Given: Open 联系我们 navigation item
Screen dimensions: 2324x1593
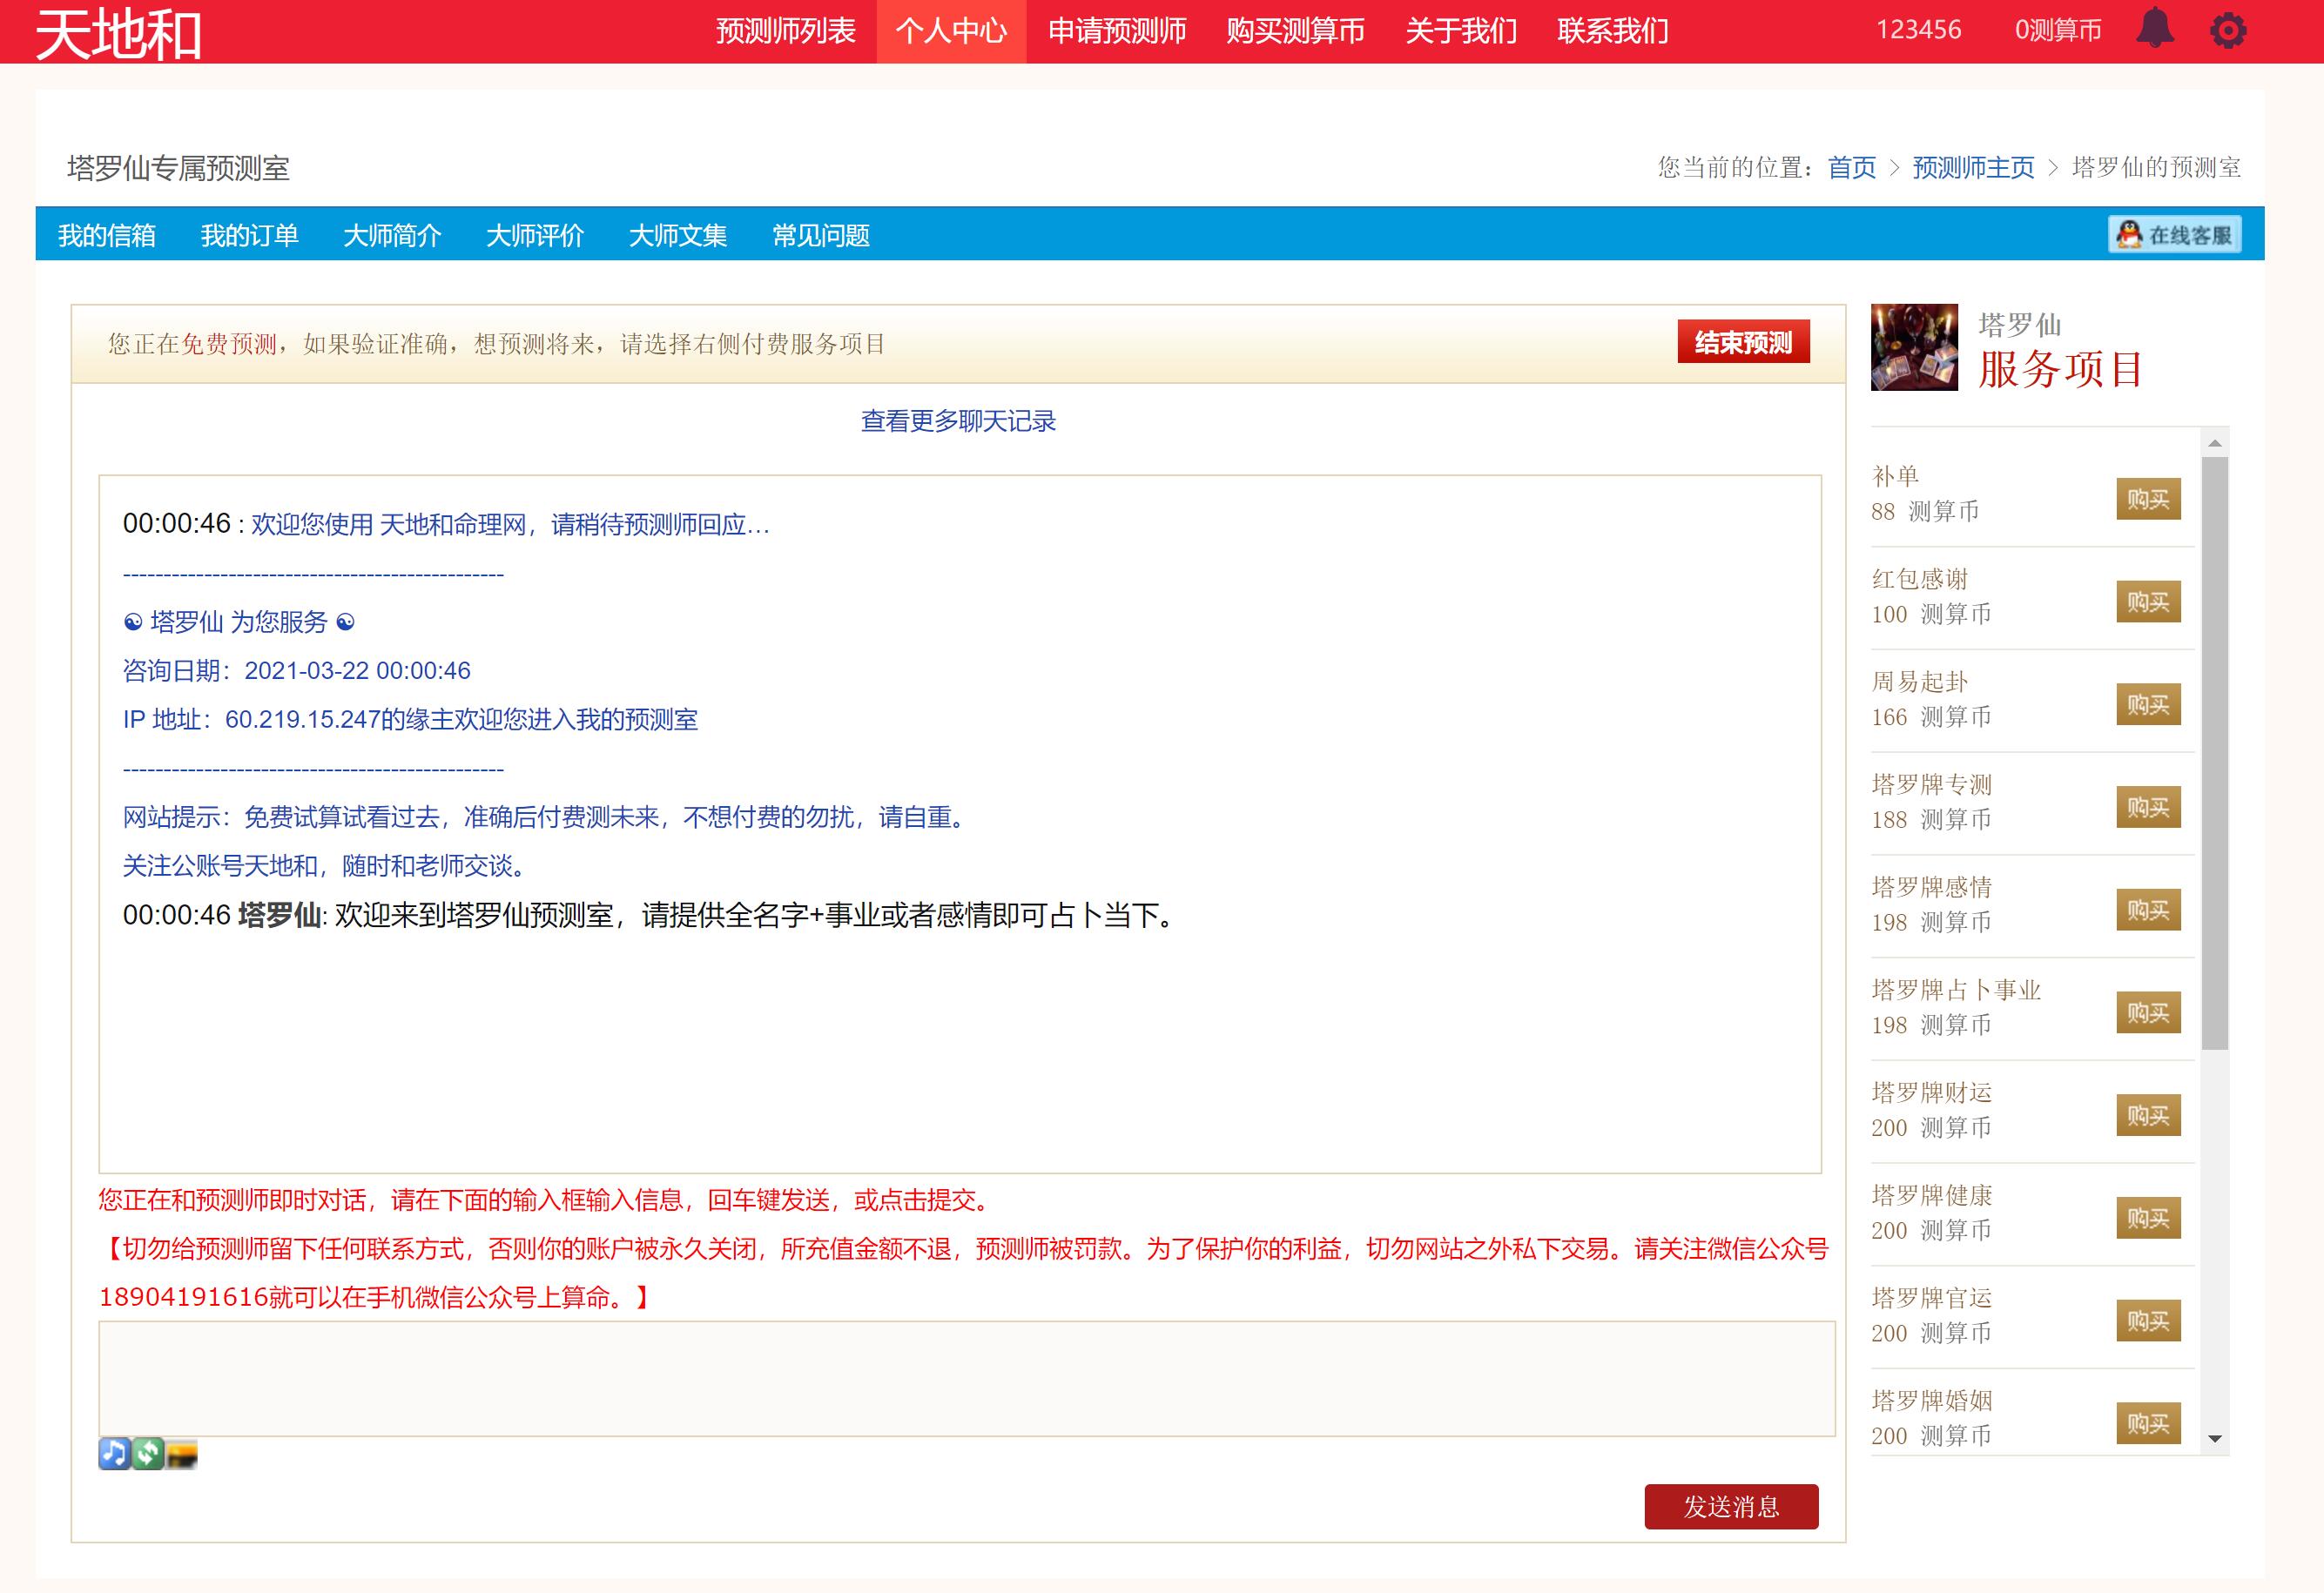Looking at the screenshot, I should click(1612, 31).
